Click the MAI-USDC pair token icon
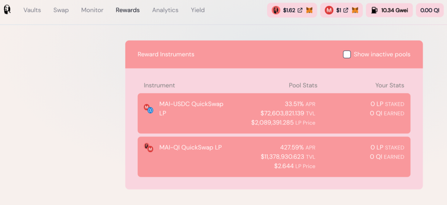The image size is (447, 205). 149,109
